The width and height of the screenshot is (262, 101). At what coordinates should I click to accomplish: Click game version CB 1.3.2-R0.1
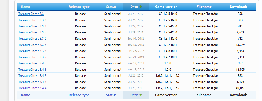coord(168,45)
